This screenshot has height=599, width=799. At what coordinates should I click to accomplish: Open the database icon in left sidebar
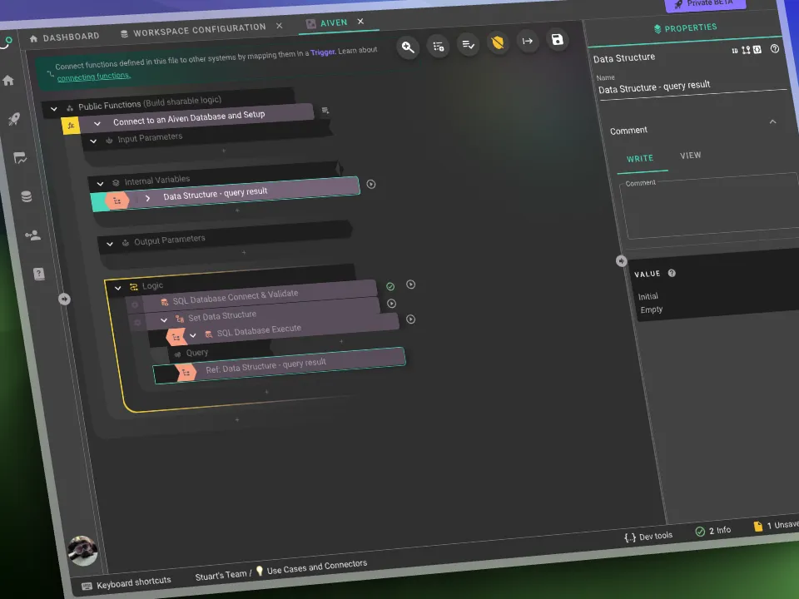27,196
